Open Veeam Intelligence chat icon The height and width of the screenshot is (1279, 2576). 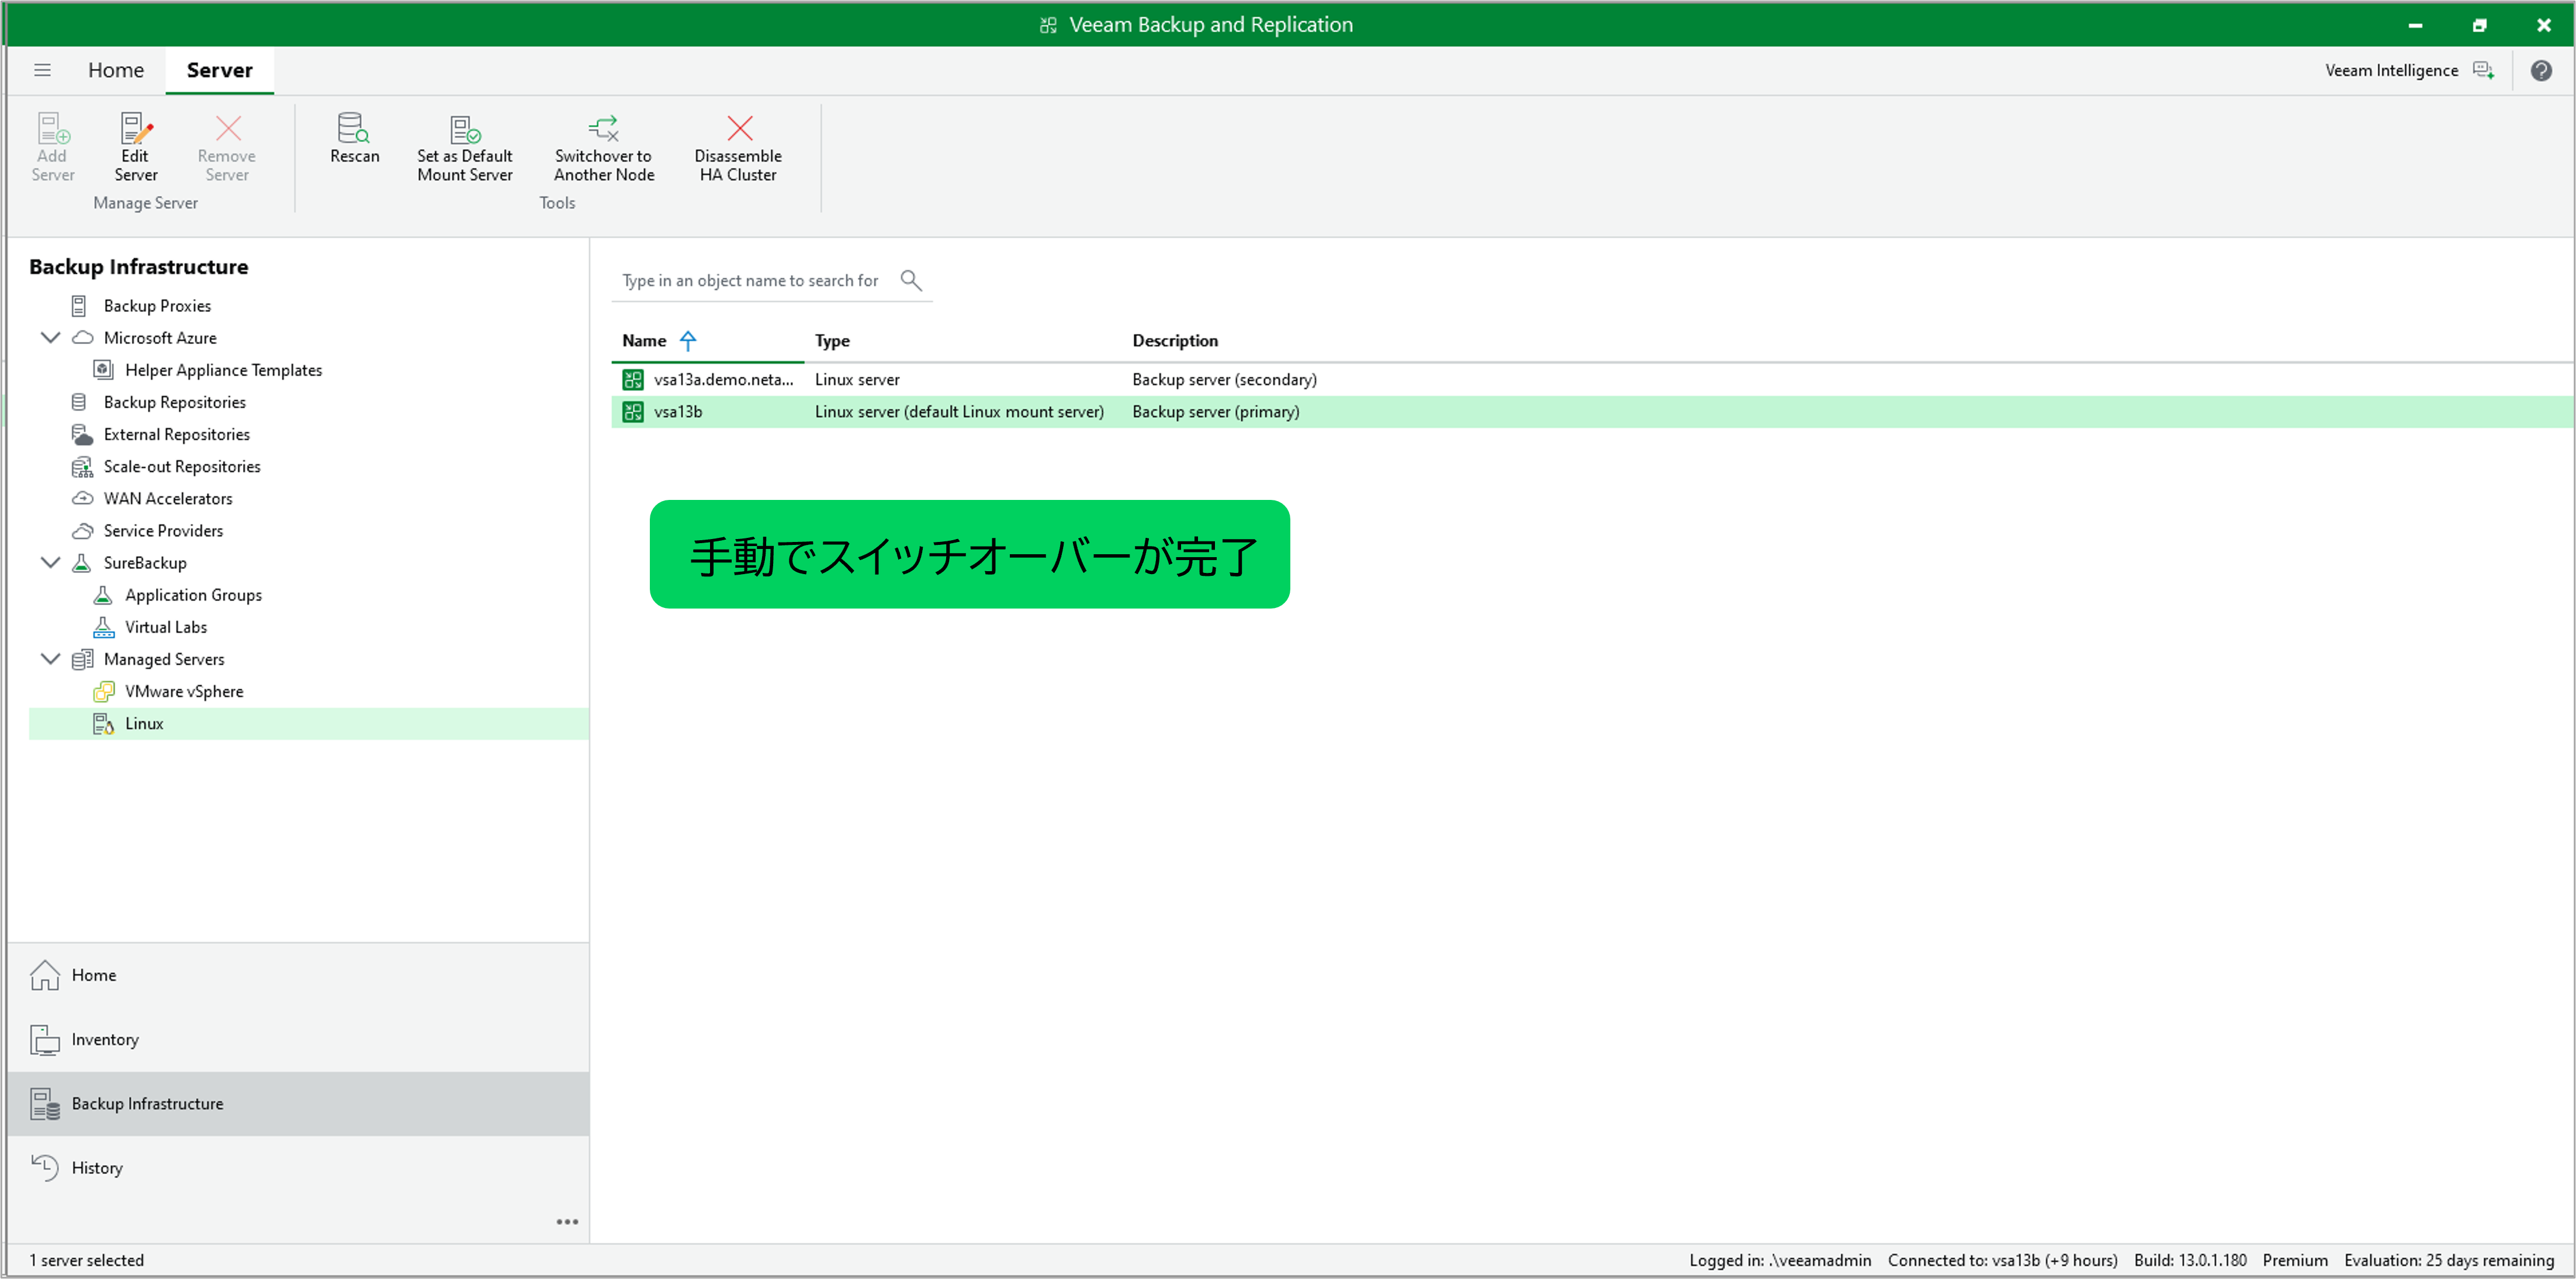[2483, 70]
